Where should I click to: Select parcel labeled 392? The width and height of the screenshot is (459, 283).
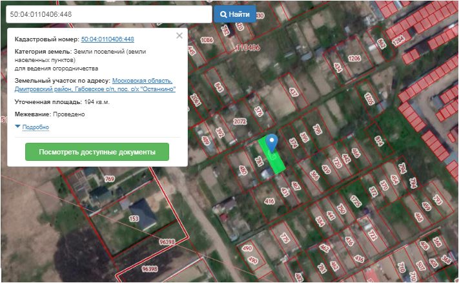[220, 132]
